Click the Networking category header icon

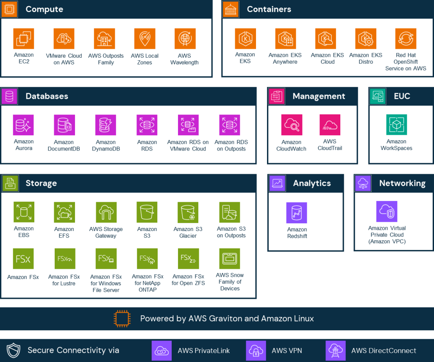(x=363, y=183)
